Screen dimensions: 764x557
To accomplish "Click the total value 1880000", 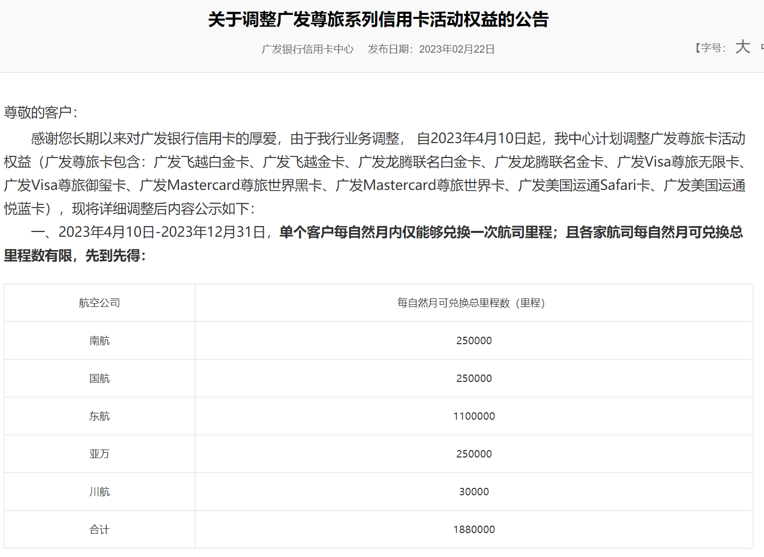I will pos(474,529).
